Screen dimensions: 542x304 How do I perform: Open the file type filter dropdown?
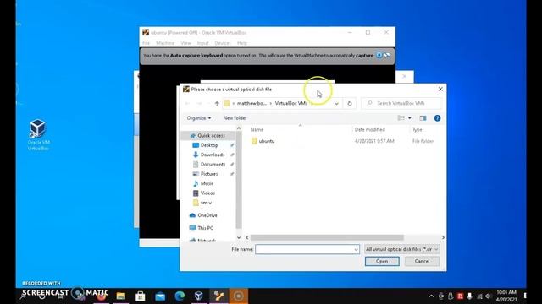click(x=402, y=249)
